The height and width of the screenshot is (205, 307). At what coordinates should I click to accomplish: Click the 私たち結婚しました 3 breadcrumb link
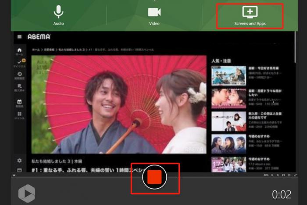(x=71, y=50)
